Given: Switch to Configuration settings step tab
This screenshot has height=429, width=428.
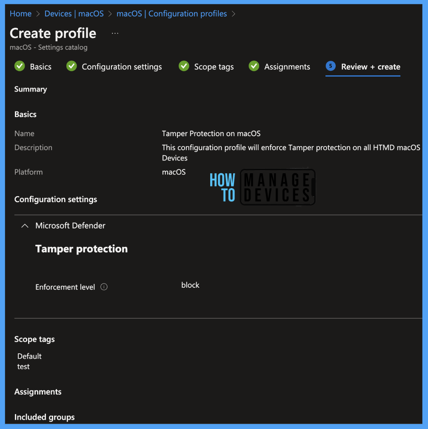Looking at the screenshot, I should point(122,67).
